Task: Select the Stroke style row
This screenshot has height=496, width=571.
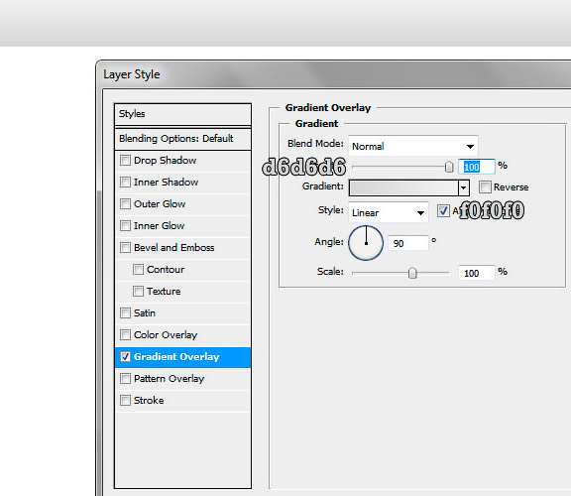Action: coord(182,401)
